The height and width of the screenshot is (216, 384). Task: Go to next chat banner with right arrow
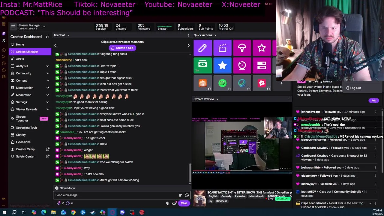(x=189, y=46)
